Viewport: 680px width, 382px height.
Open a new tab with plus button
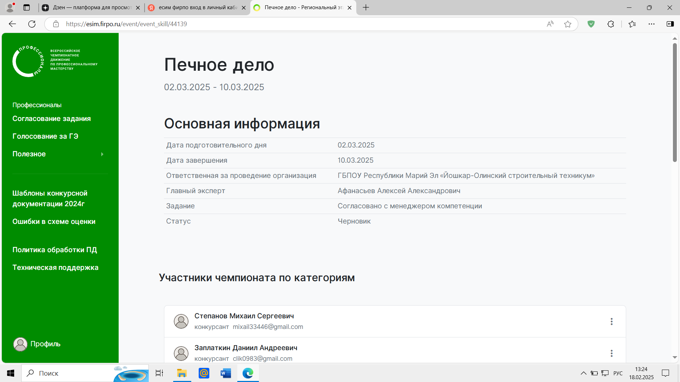(366, 7)
